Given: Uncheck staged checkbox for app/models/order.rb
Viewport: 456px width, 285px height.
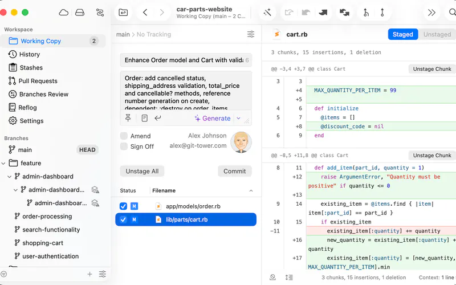Looking at the screenshot, I should coord(123,206).
